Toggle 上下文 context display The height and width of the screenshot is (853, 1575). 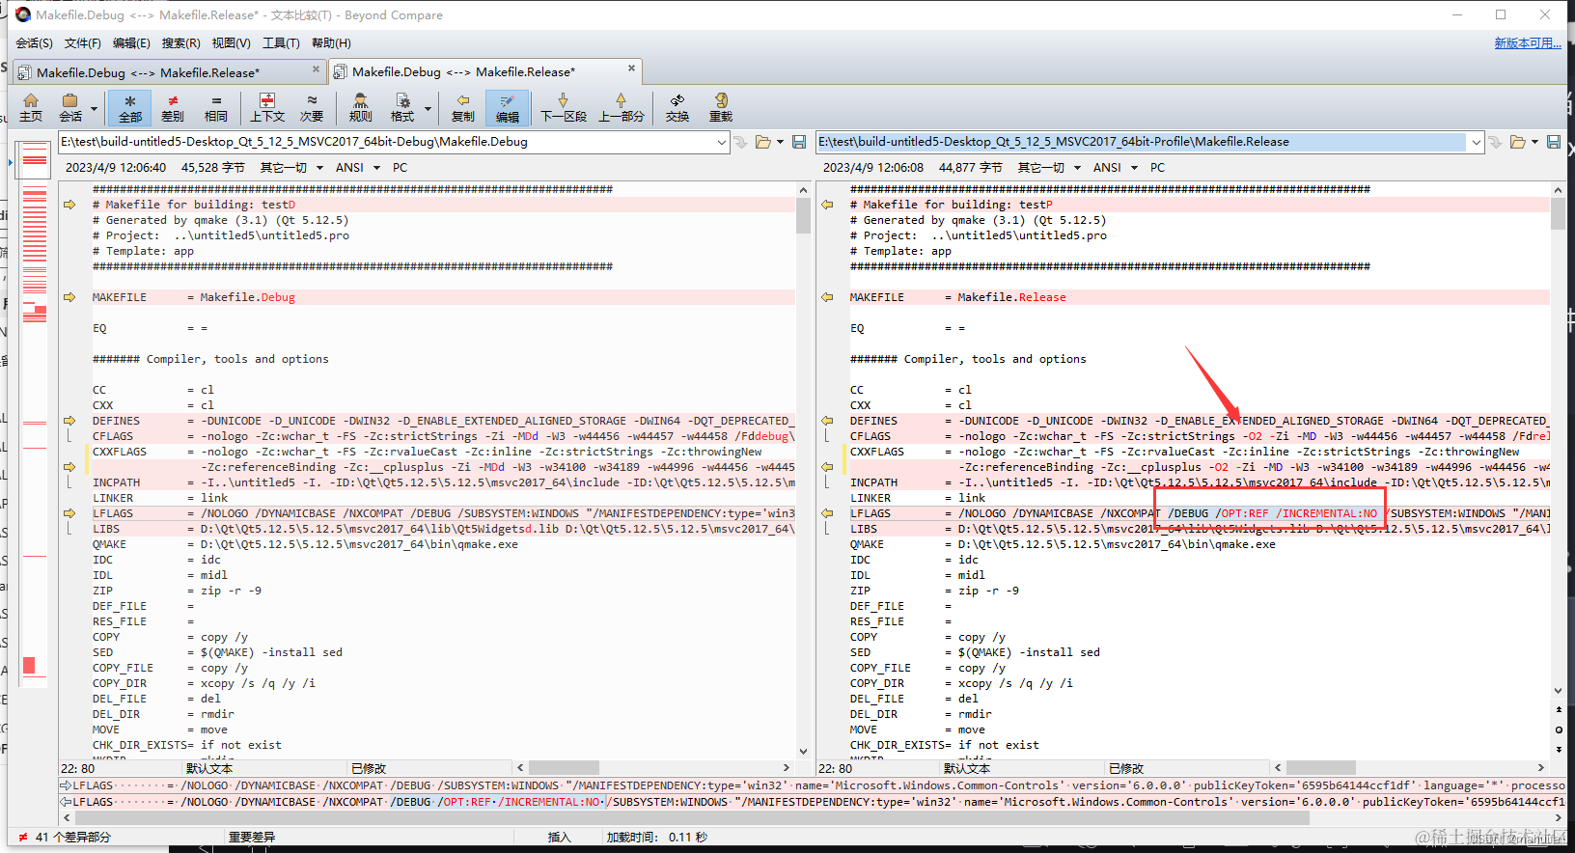[267, 107]
